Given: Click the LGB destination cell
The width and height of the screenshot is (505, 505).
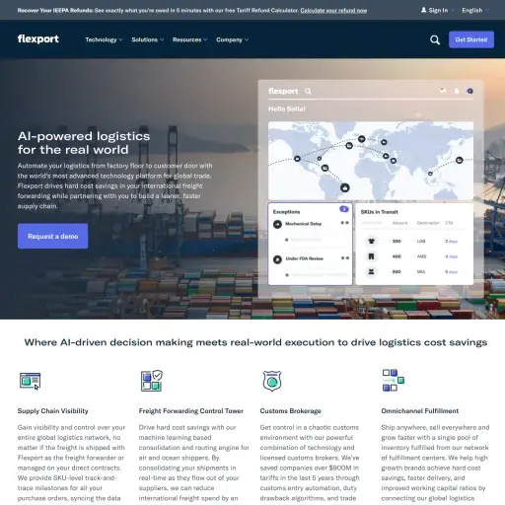Looking at the screenshot, I should point(421,242).
